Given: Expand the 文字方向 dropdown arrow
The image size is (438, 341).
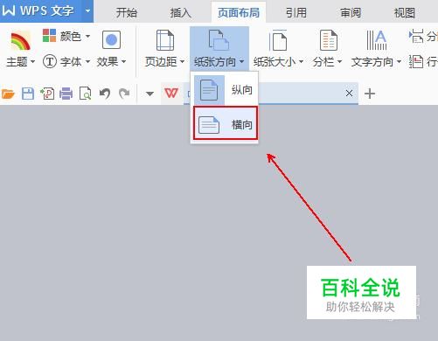Looking at the screenshot, I should 399,62.
